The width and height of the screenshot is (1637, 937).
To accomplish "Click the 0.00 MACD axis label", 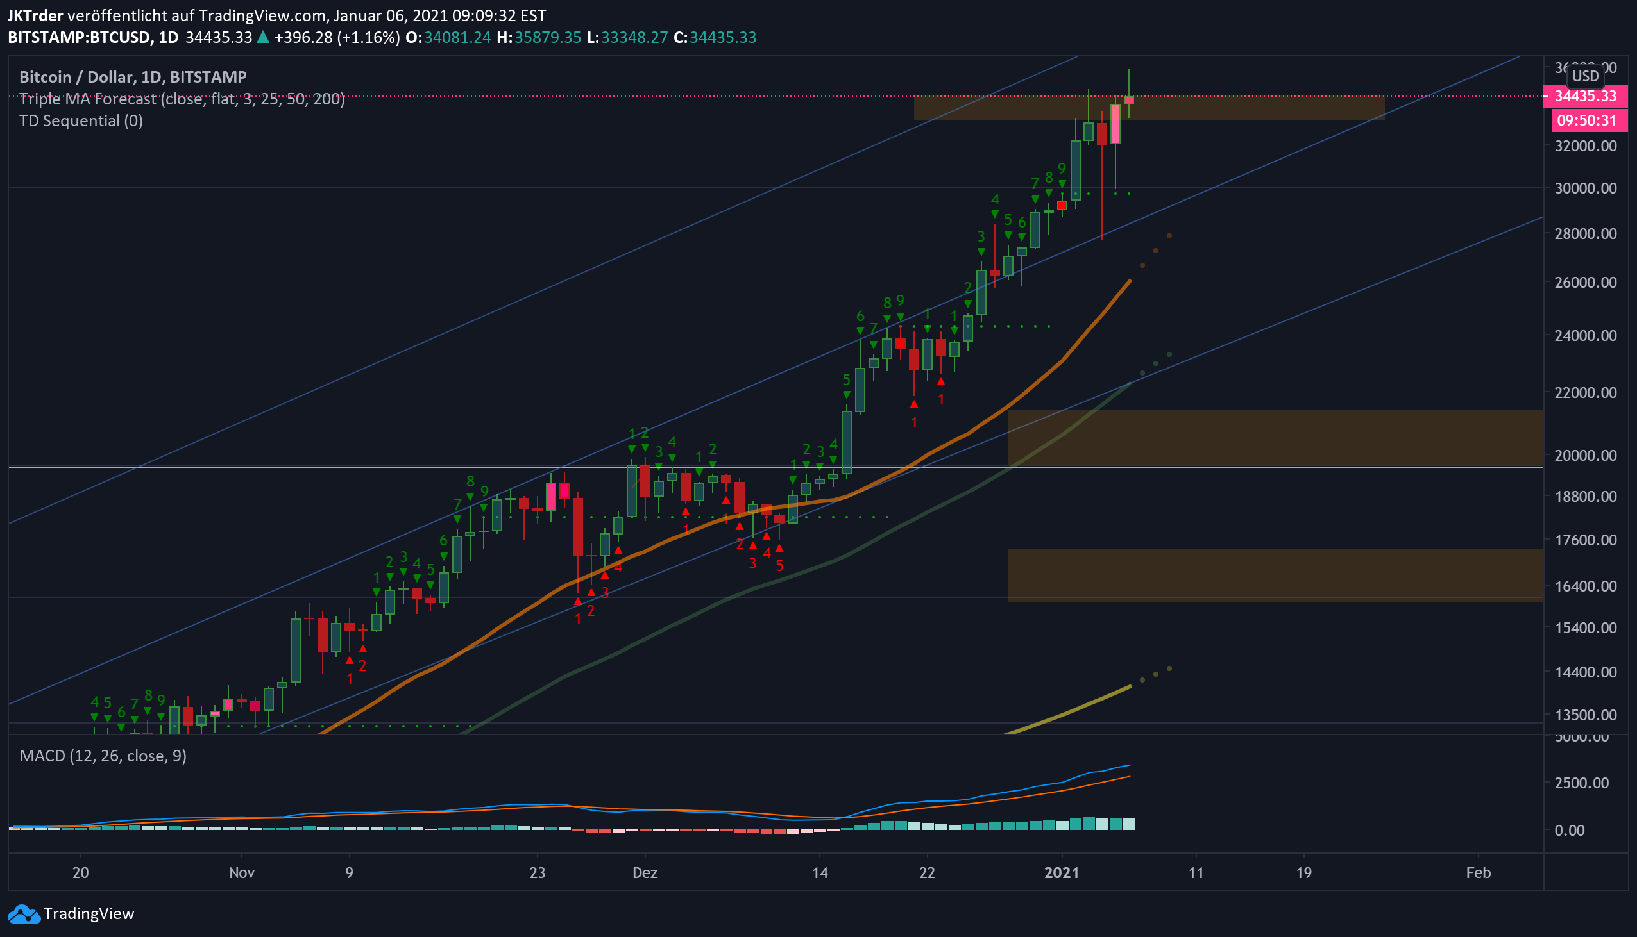I will (x=1570, y=831).
